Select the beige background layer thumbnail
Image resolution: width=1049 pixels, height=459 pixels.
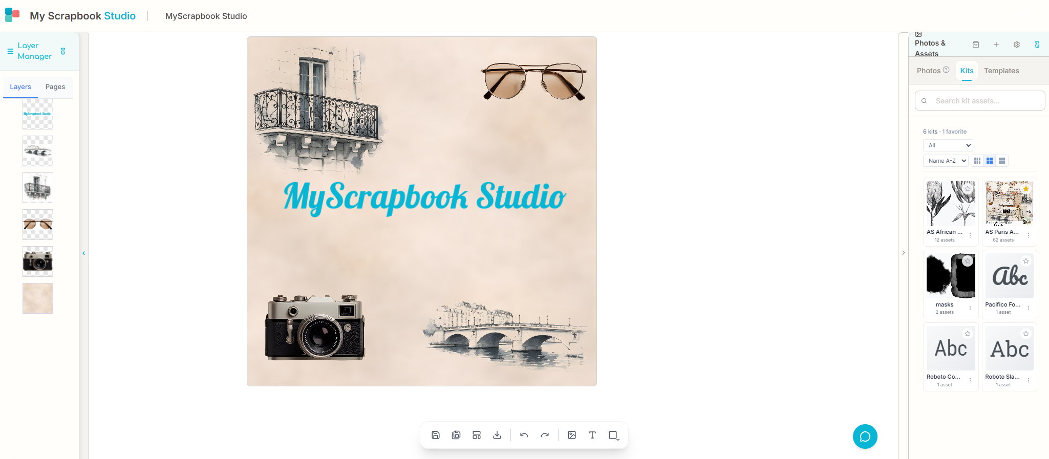click(x=38, y=298)
